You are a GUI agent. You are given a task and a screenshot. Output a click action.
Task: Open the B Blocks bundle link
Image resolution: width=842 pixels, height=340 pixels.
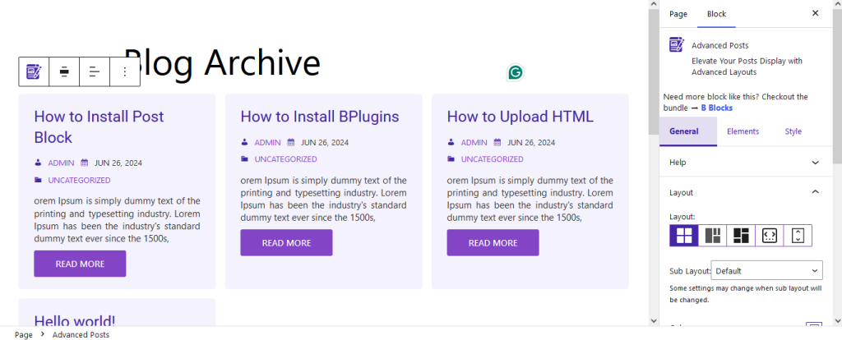(716, 108)
